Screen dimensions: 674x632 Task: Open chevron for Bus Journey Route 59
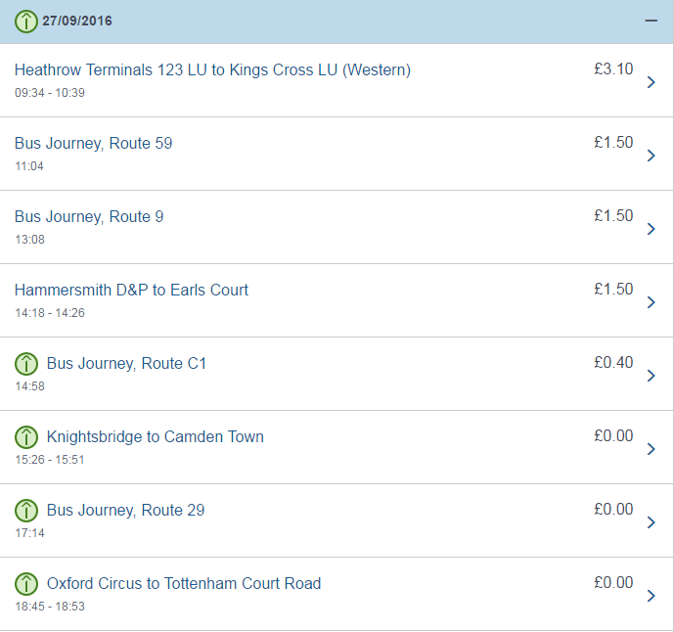point(652,156)
